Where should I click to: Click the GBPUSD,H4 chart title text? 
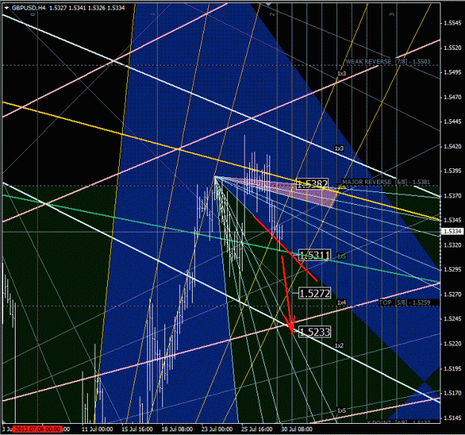tap(29, 8)
